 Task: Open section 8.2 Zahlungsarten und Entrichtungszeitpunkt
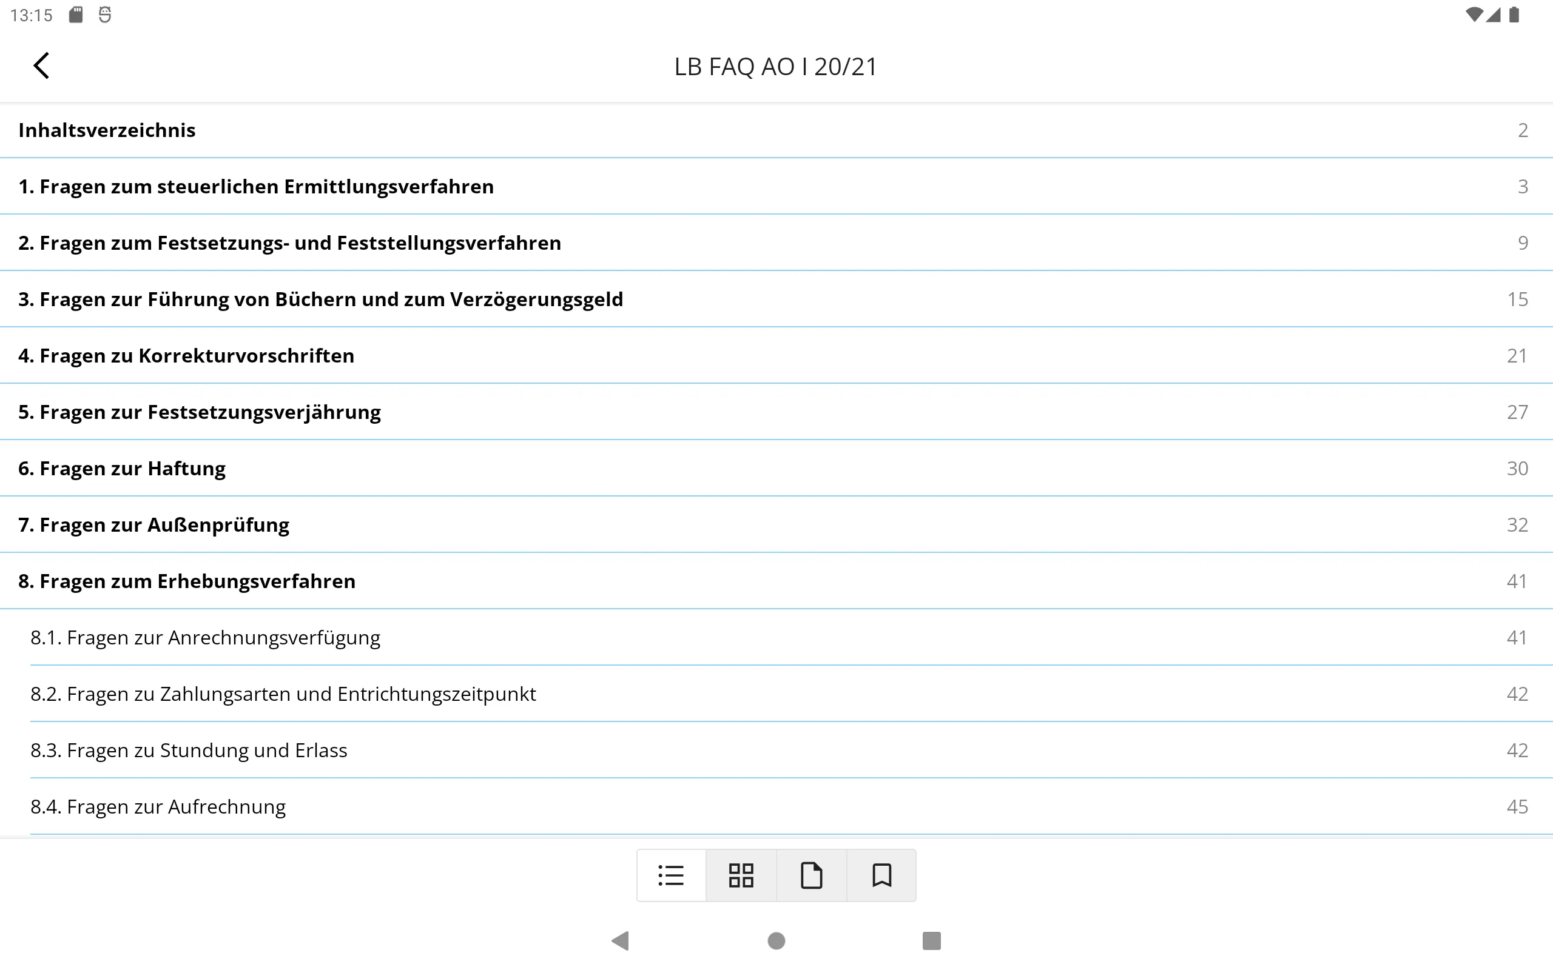pos(776,694)
